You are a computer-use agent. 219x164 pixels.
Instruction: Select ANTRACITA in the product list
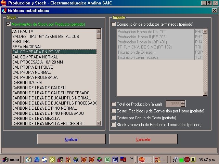[54, 31]
